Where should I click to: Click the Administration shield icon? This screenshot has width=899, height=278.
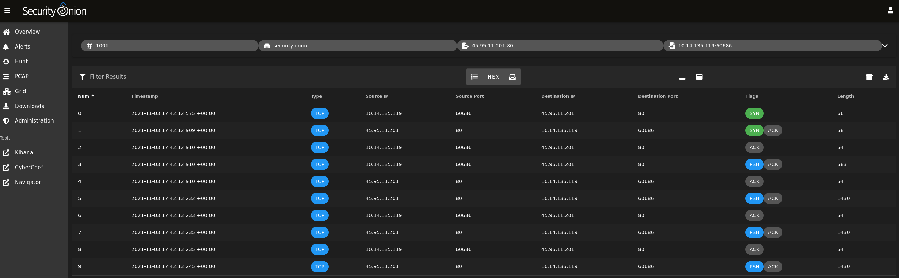coord(6,121)
